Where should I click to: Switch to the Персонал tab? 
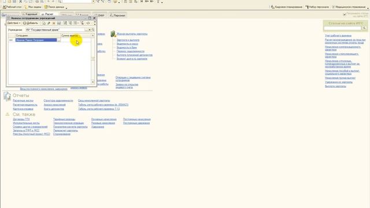[117, 16]
